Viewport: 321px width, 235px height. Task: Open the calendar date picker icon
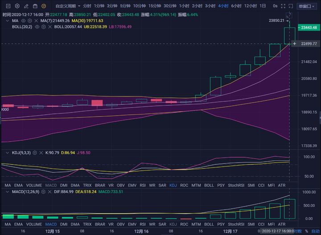click(35, 6)
